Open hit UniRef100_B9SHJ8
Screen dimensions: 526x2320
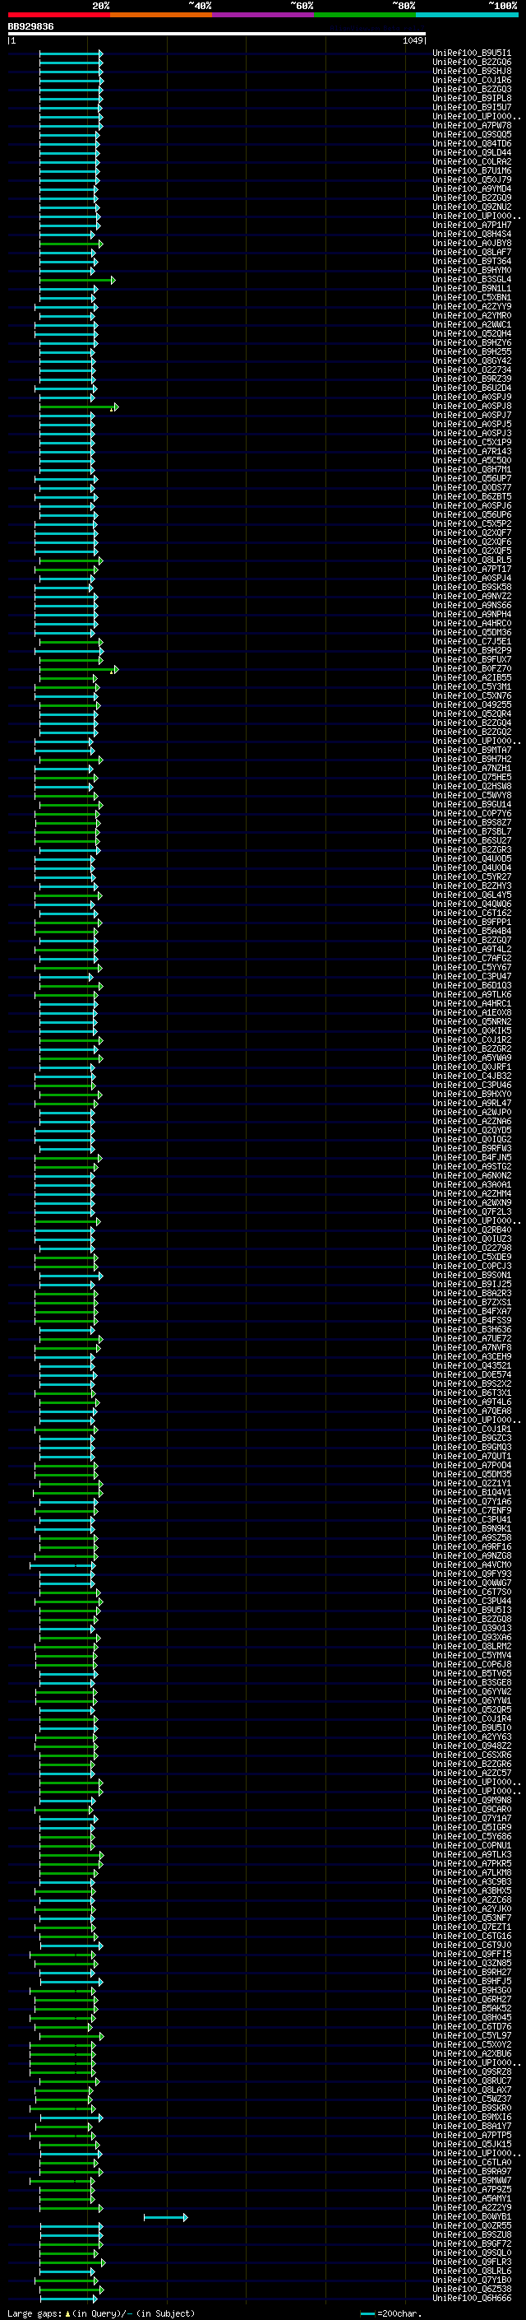click(472, 71)
